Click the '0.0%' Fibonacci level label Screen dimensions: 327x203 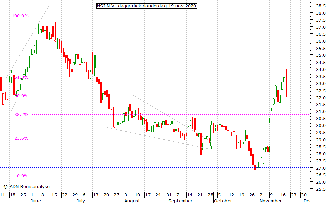point(23,176)
